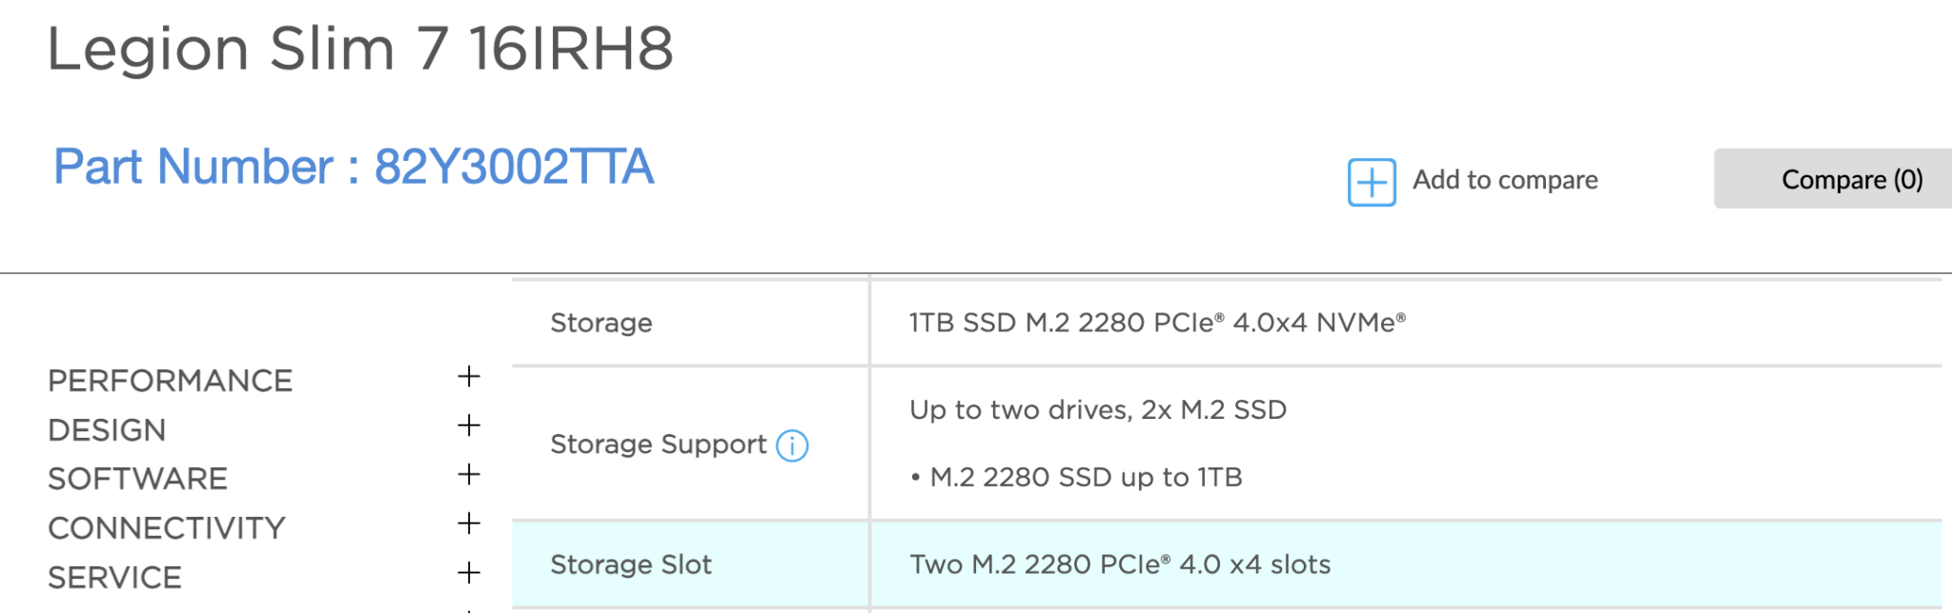Viewport: 1952px width, 613px height.
Task: Click the SERVICE sidebar item
Action: click(x=113, y=575)
